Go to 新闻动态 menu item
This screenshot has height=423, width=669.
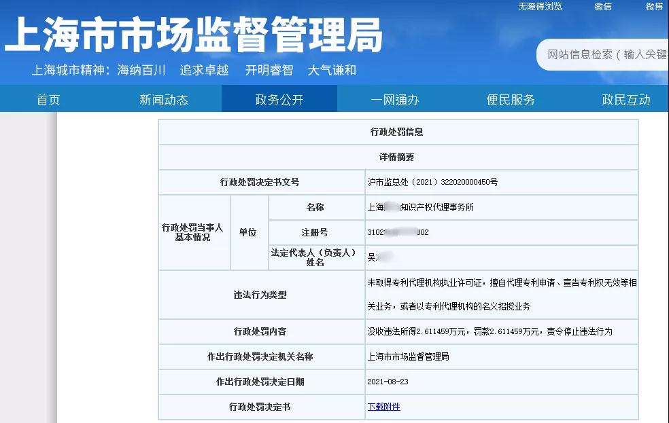coord(164,100)
